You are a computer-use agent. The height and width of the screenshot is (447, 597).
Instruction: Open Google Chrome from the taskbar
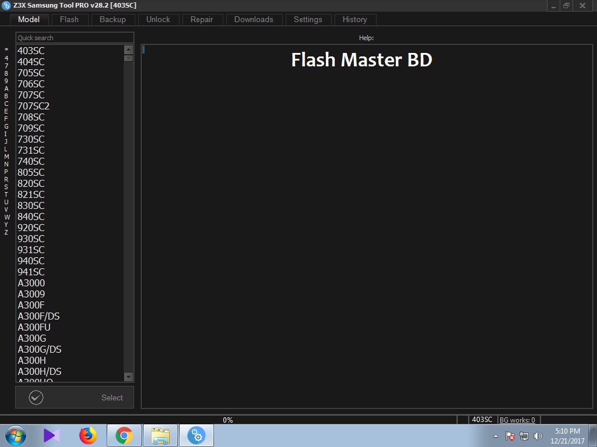click(x=124, y=435)
